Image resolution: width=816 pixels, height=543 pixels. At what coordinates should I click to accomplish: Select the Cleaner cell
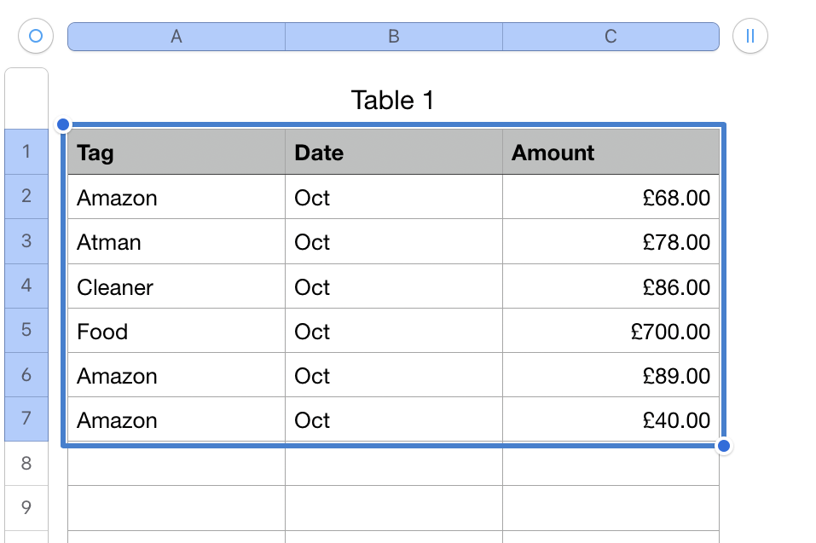(177, 287)
